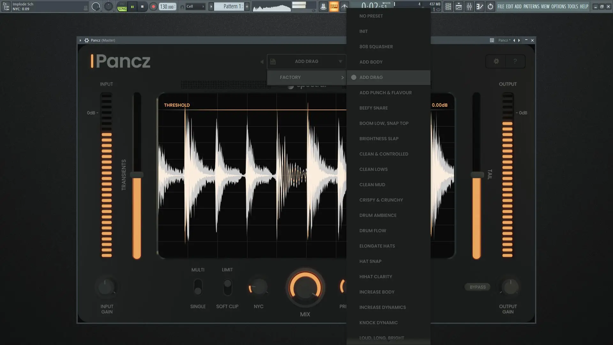Open the PATTERNS menu
Viewport: 613px width, 345px height.
click(531, 6)
